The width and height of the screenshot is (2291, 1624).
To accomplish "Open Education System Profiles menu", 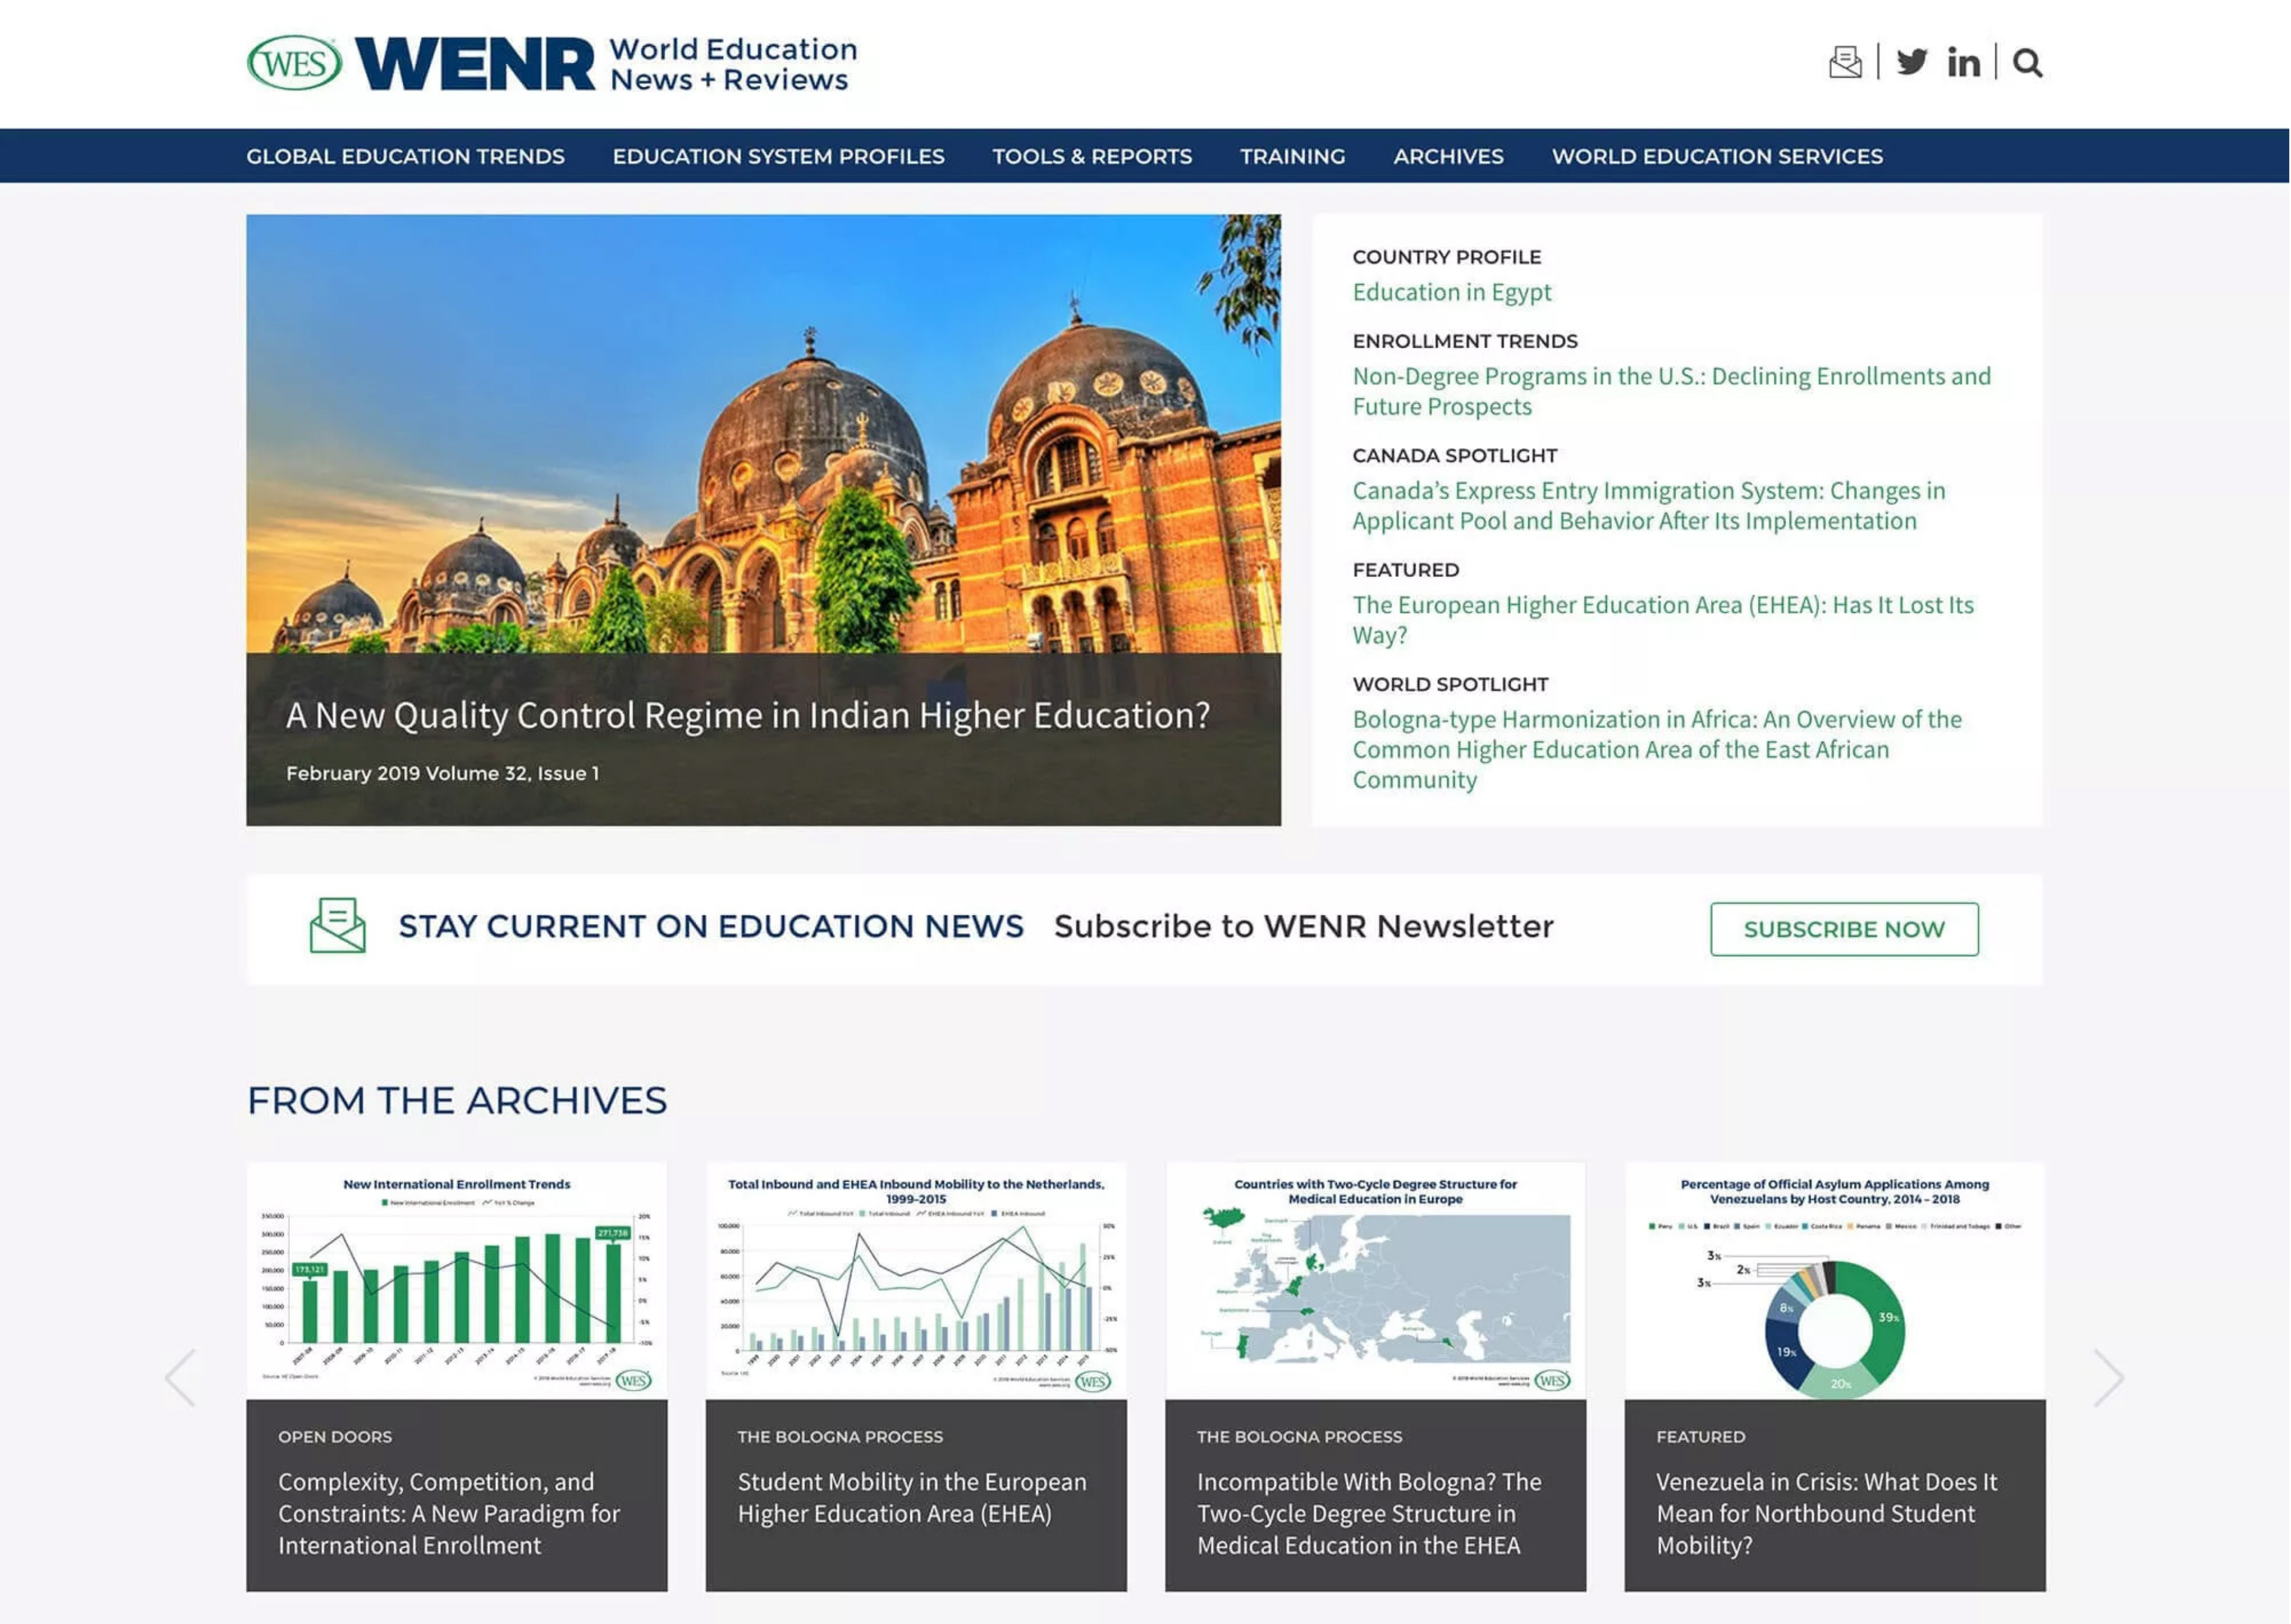I will 778,156.
